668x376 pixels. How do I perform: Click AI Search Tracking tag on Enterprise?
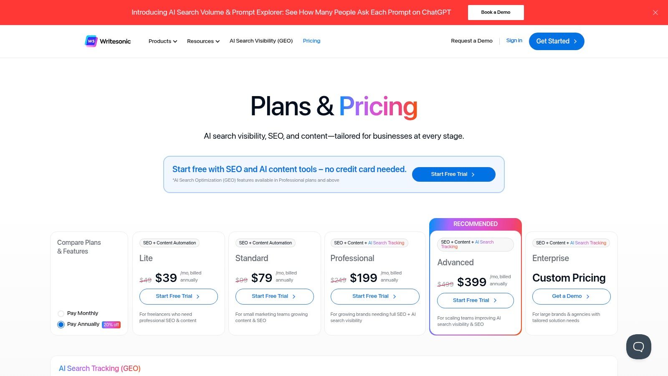coord(588,243)
